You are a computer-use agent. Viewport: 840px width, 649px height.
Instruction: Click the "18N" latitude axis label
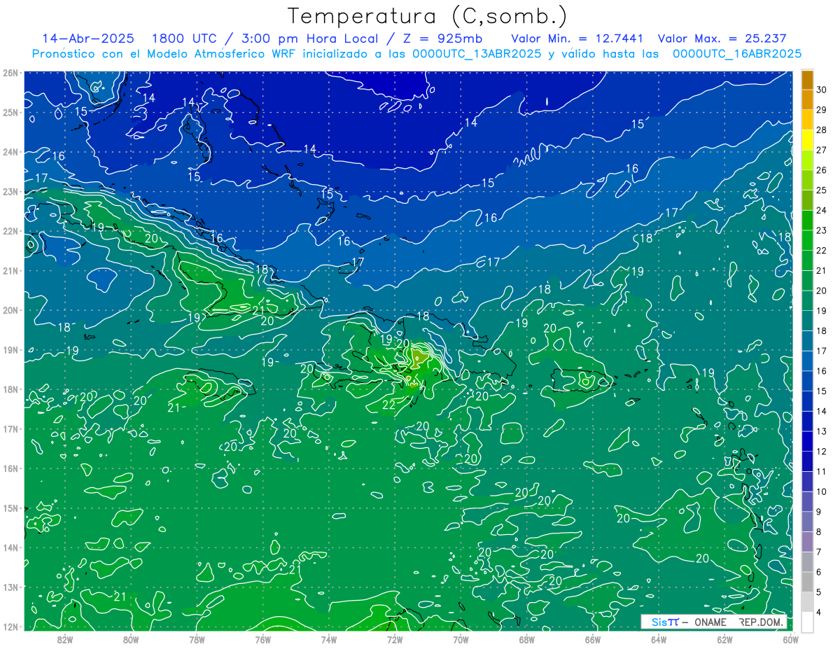10,389
